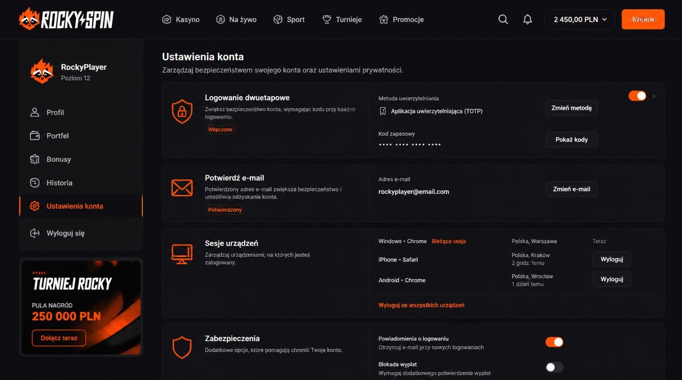Click Wyloguj for iPhone Safari session
The image size is (682, 380).
pyautogui.click(x=612, y=259)
